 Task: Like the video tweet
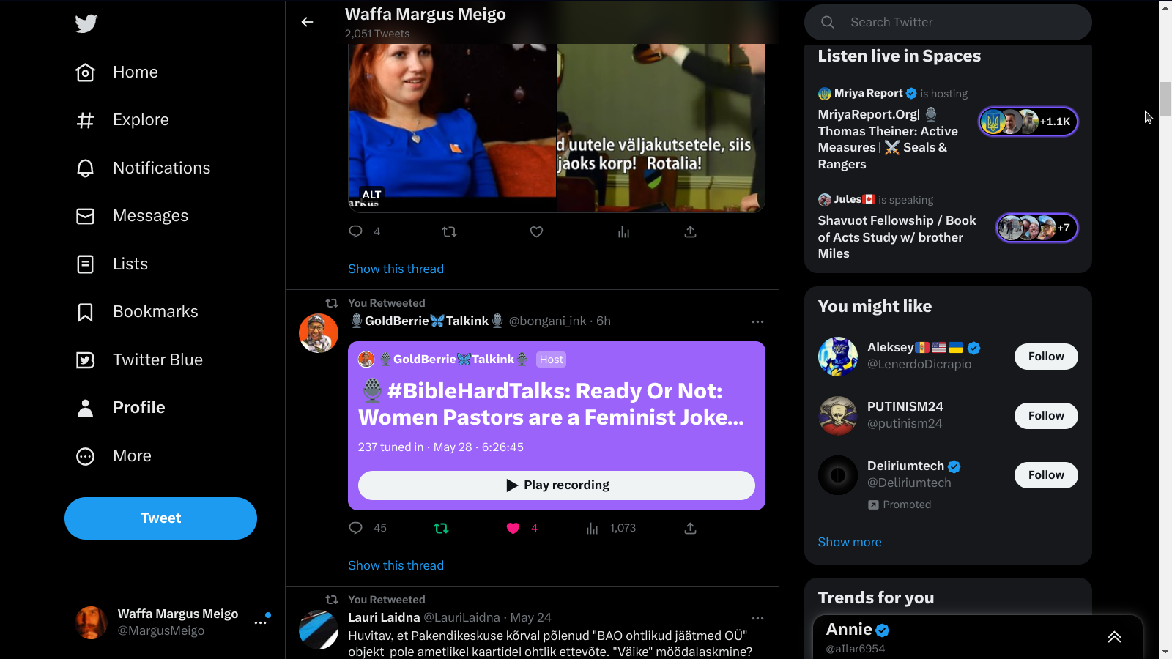[x=537, y=231]
